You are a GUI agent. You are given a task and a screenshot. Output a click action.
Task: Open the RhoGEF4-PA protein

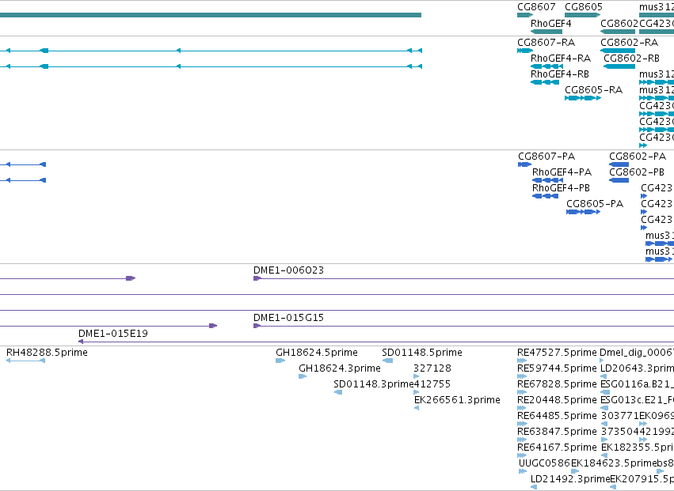coord(562,172)
